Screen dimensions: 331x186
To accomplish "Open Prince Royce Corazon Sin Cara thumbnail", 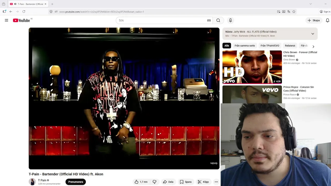I will (252, 94).
